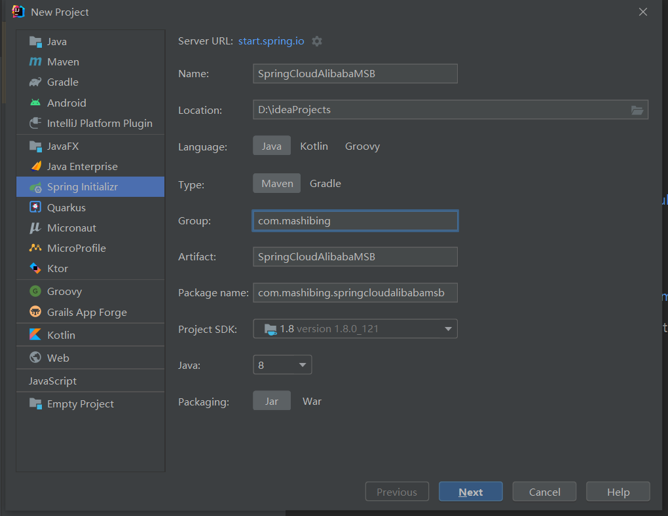Image resolution: width=668 pixels, height=516 pixels.
Task: Select Empty Project label
Action: (81, 404)
